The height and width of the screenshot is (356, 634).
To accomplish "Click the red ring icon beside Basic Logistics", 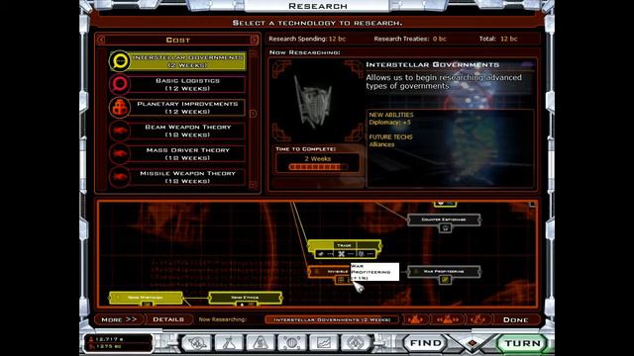I will pos(120,84).
